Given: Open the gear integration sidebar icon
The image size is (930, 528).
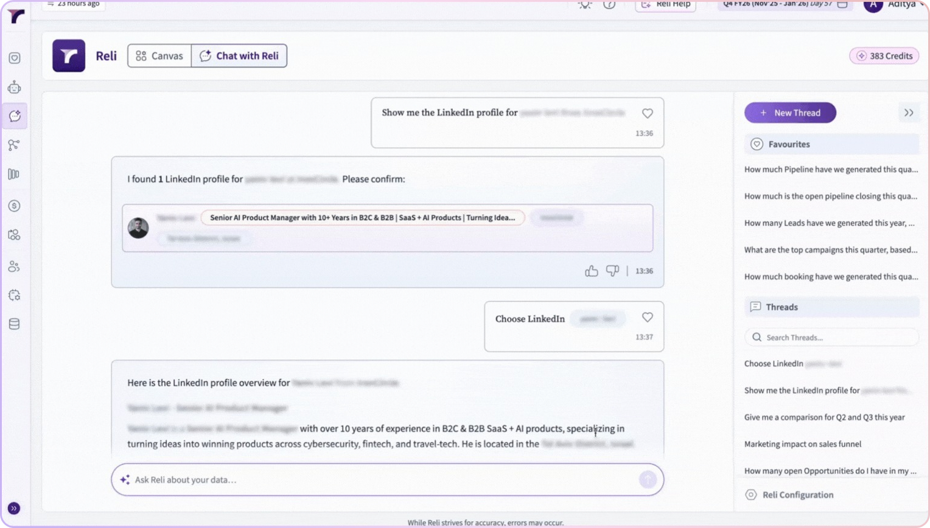Looking at the screenshot, I should pos(15,295).
